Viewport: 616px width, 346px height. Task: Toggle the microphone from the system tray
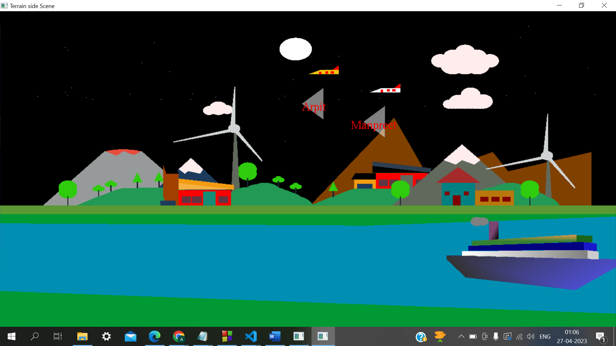pos(496,336)
